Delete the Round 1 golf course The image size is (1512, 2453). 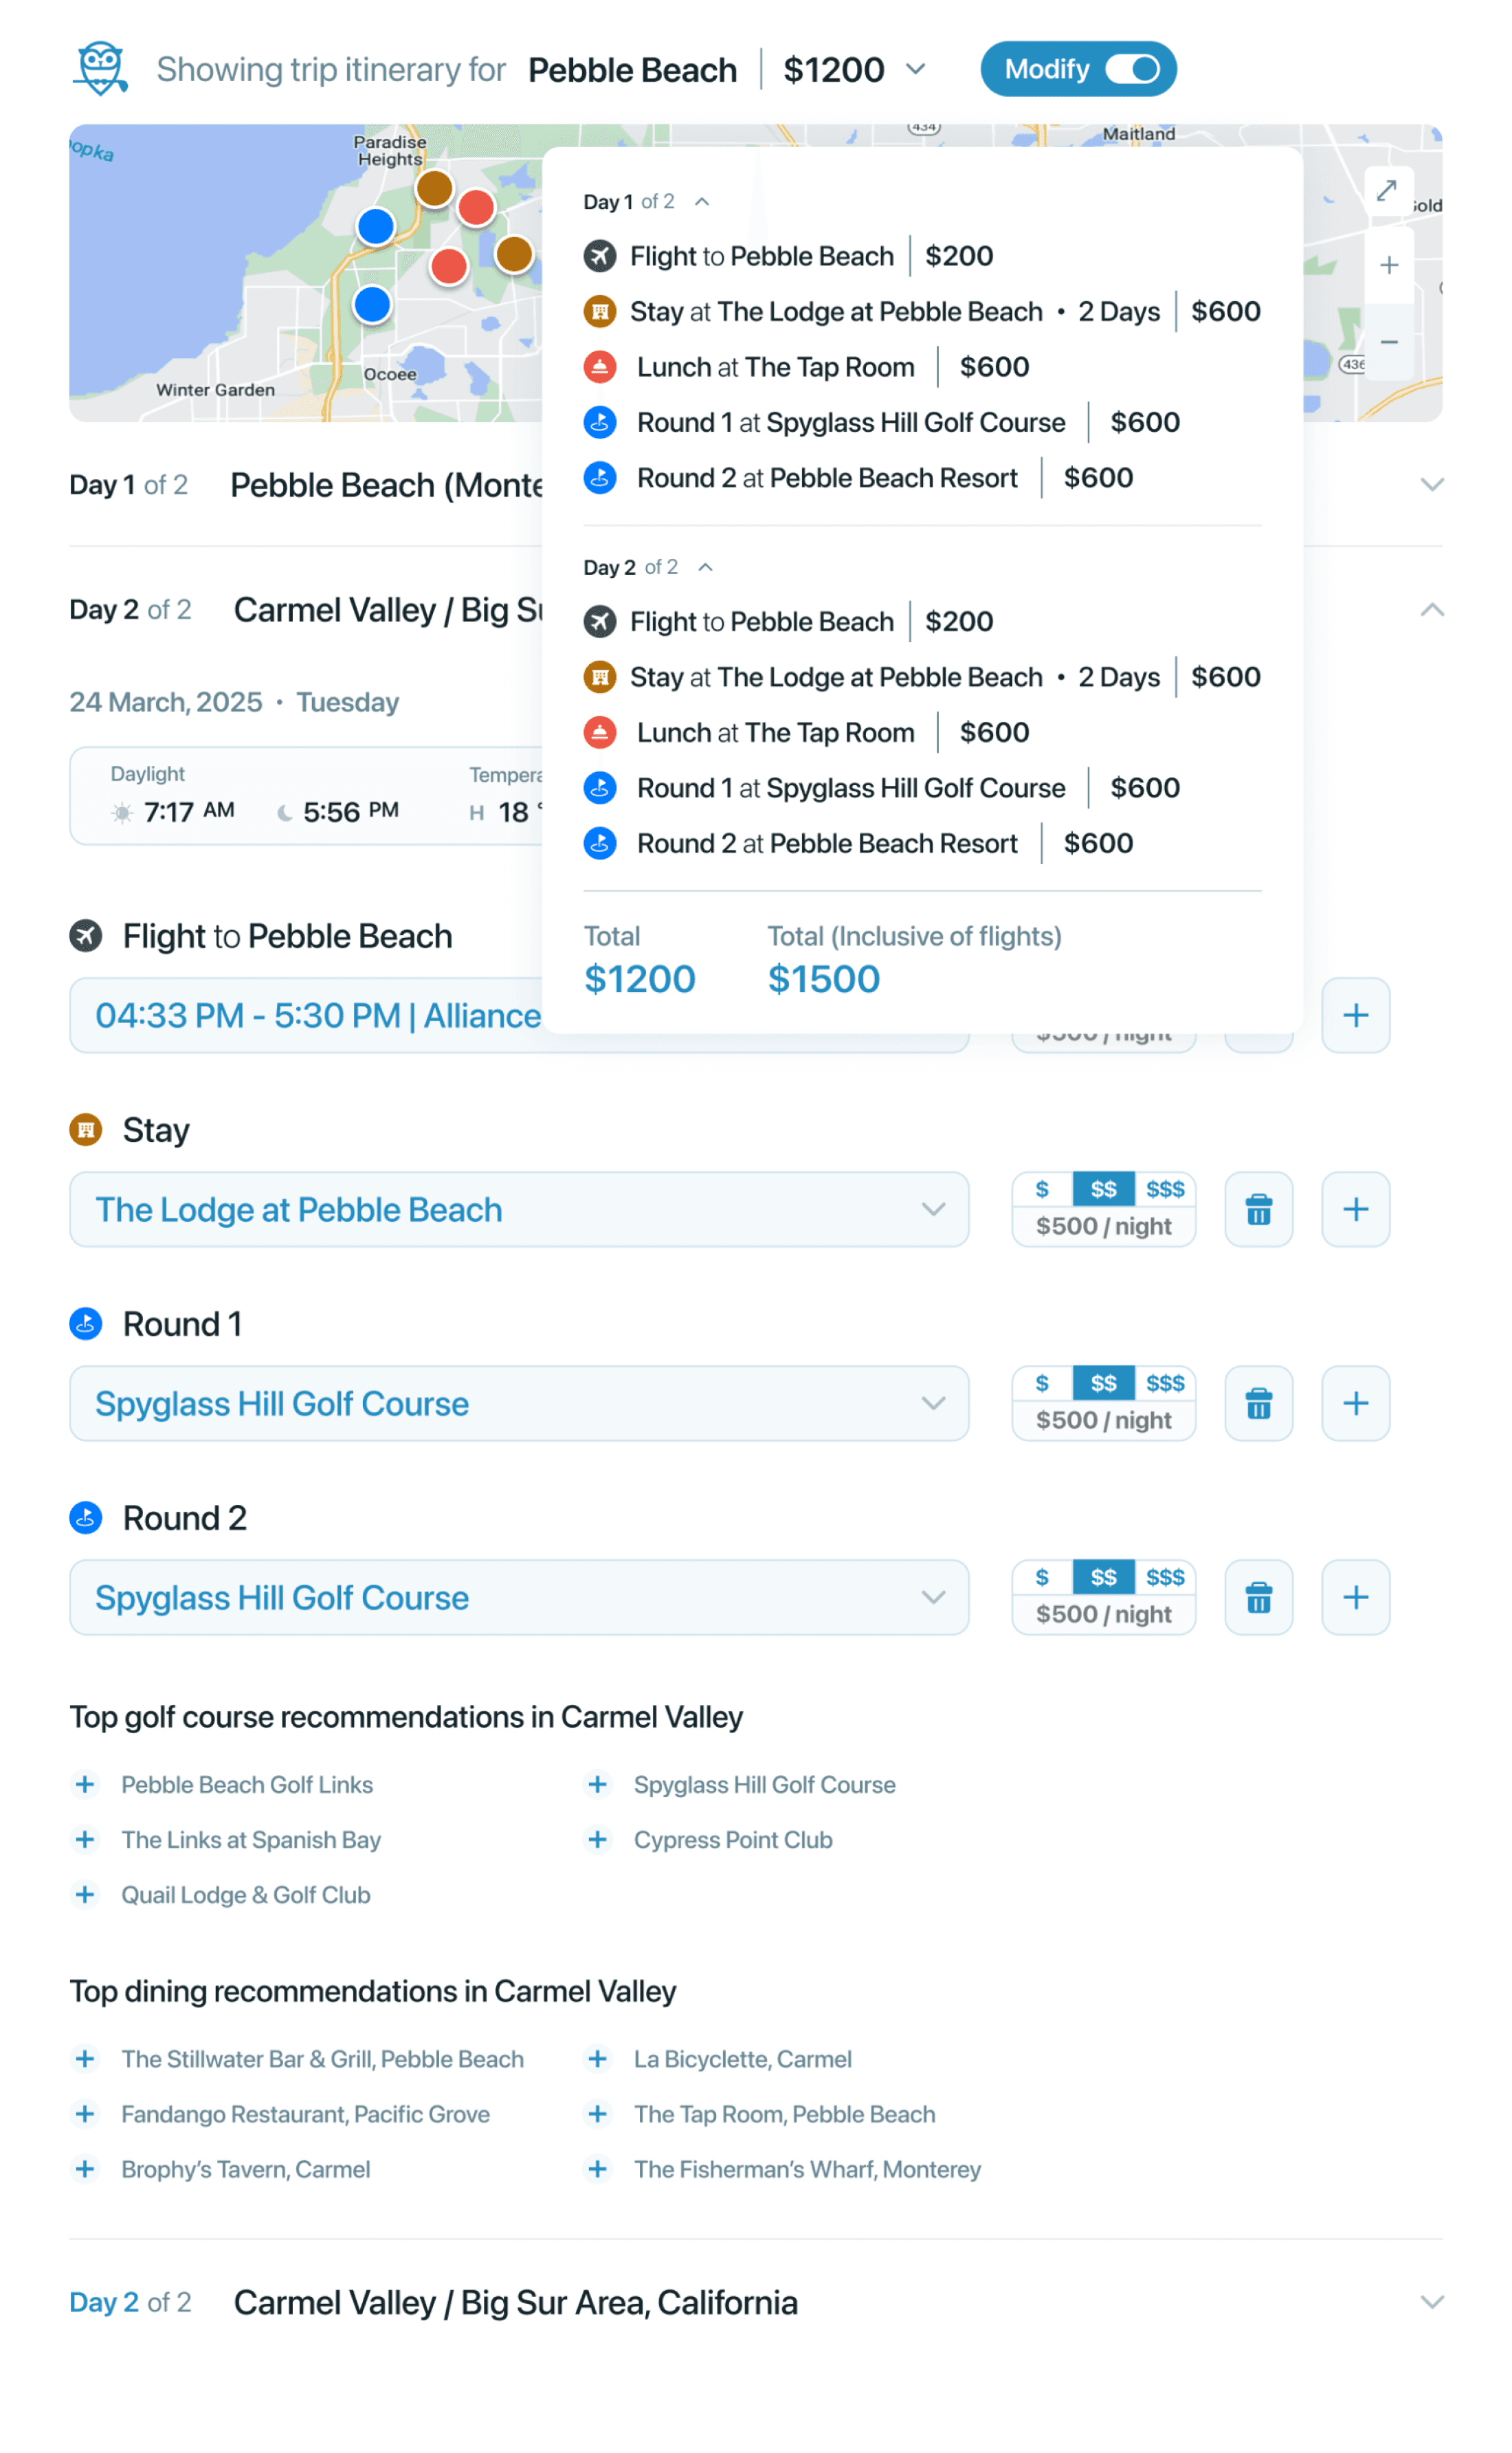click(x=1259, y=1404)
